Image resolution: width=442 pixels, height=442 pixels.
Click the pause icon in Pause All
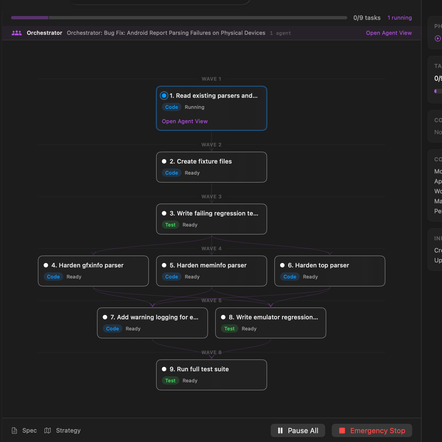coord(280,430)
